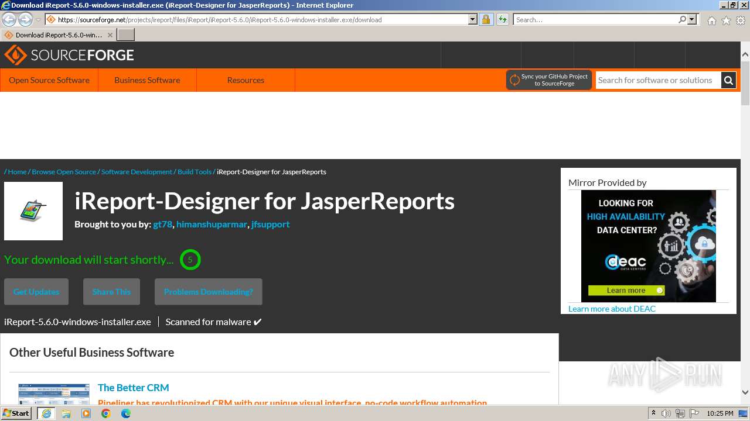This screenshot has width=750, height=421.
Task: Open the media player taskbar icon
Action: [x=86, y=413]
